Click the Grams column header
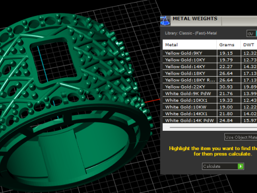The width and height of the screenshot is (257, 193). click(x=229, y=44)
